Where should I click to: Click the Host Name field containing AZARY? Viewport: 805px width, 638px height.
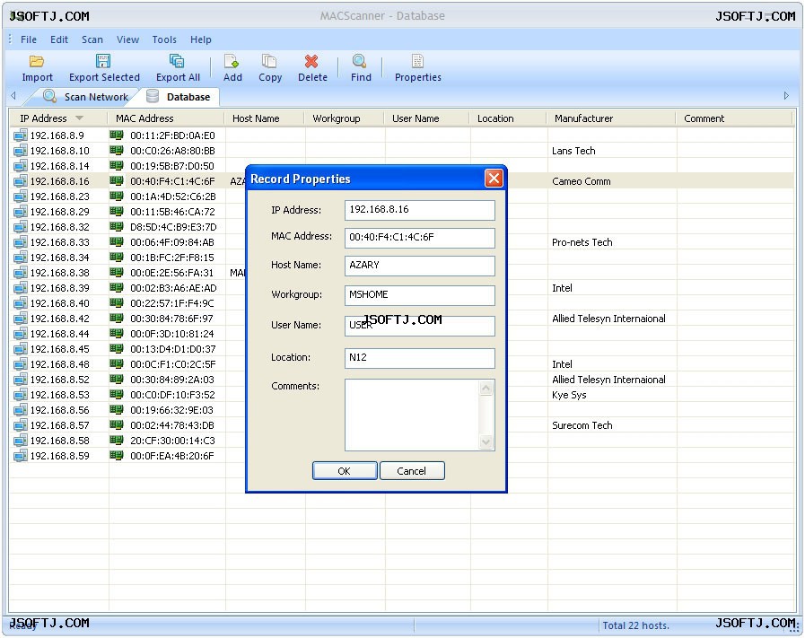coord(419,266)
